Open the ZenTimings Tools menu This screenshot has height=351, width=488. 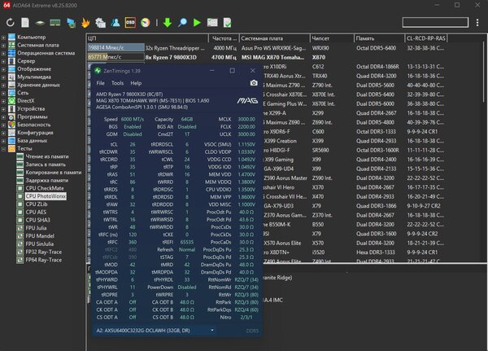[117, 83]
